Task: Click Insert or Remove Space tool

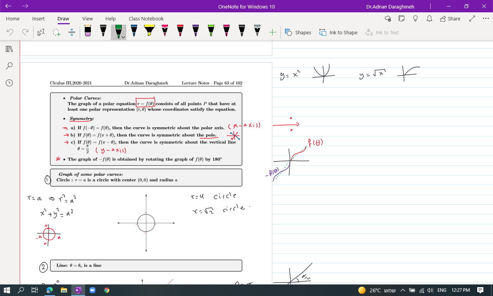Action: click(x=72, y=32)
